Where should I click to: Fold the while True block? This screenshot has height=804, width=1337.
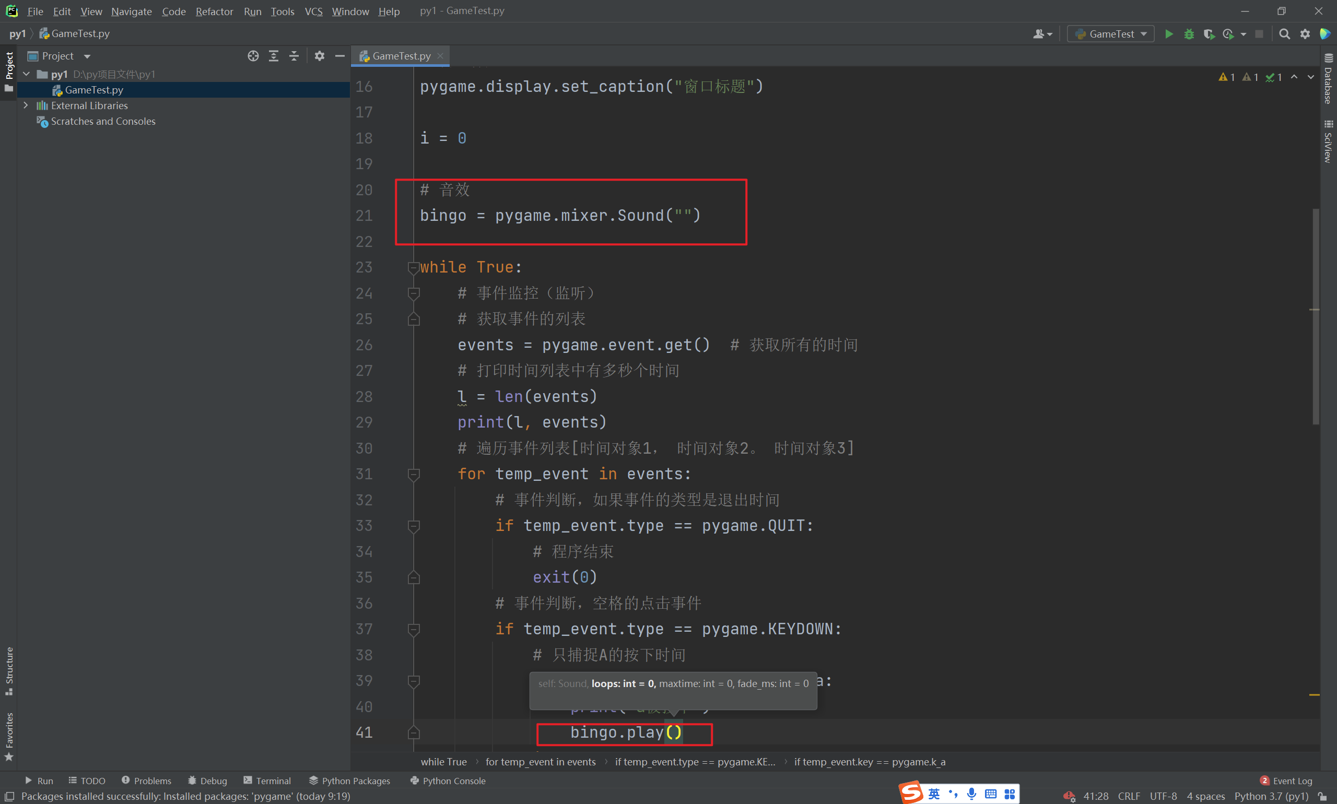pos(413,267)
